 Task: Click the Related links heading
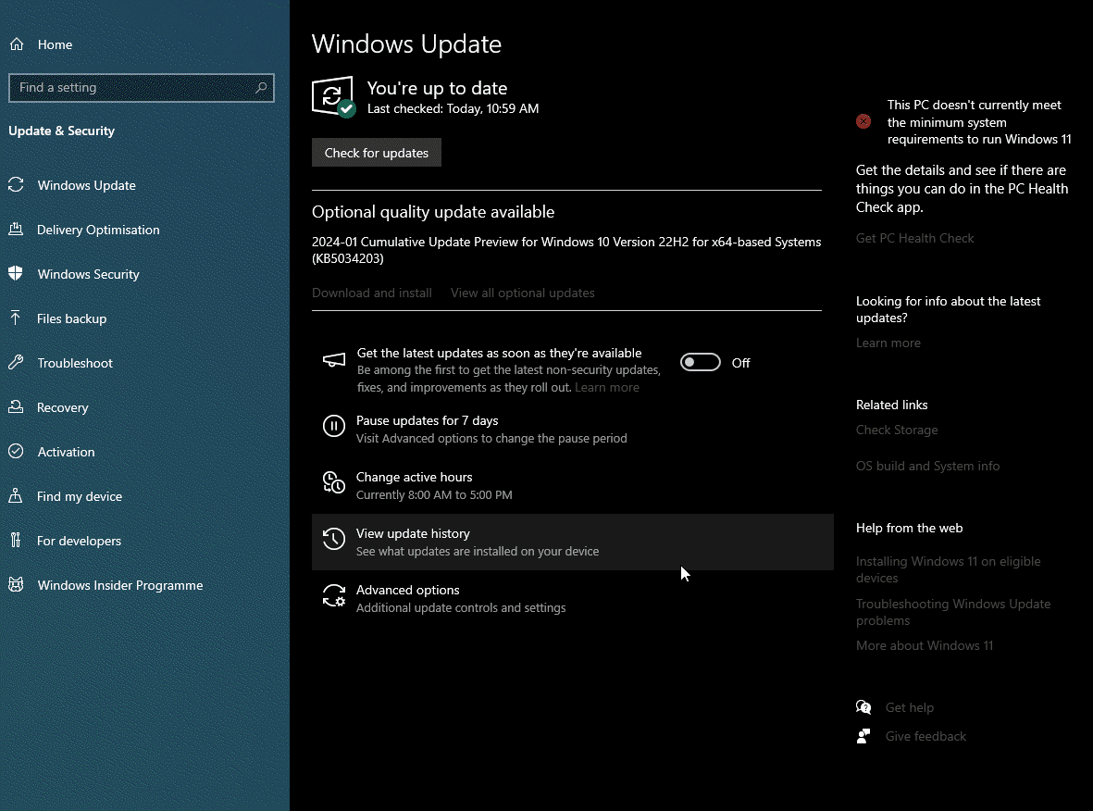pyautogui.click(x=891, y=405)
